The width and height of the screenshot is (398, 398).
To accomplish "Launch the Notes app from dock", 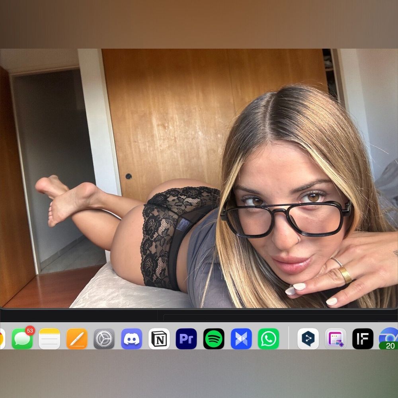I will coord(49,339).
